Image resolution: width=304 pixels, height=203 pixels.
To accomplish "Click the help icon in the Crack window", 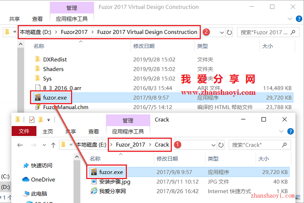I will (290, 131).
